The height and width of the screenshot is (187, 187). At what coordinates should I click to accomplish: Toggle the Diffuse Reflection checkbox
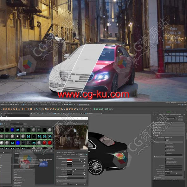[165, 146]
